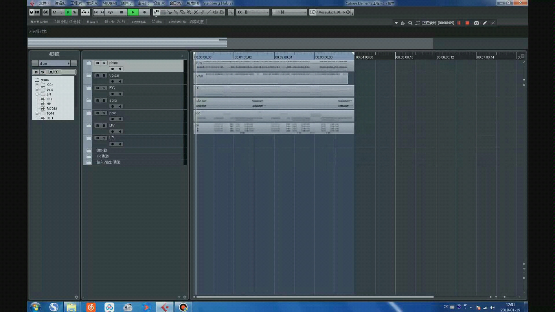Image resolution: width=555 pixels, height=312 pixels.
Task: Mute the pad track
Action: click(98, 113)
